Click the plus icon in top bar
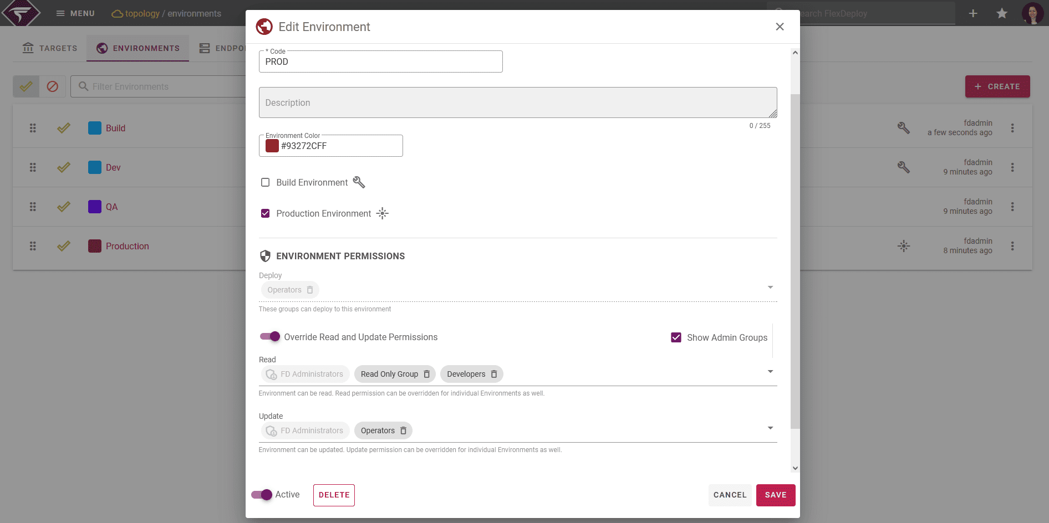This screenshot has width=1049, height=523. (973, 13)
